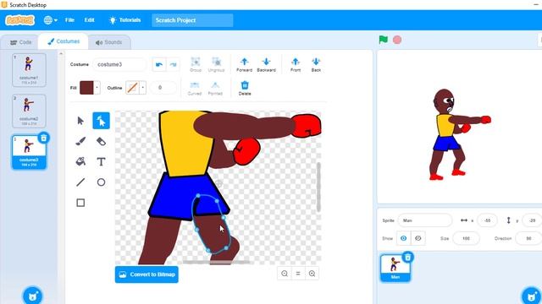Open the Choose a Costume button
Screen dimensions: 542x304
click(33, 296)
